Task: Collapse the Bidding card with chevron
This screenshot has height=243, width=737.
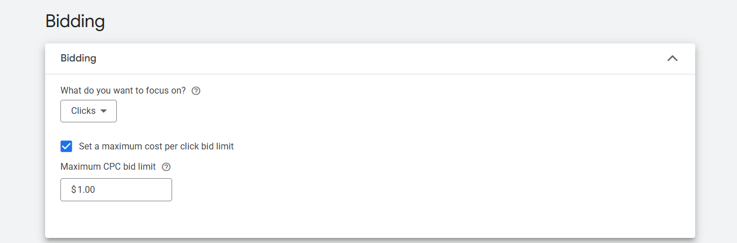Action: tap(672, 58)
